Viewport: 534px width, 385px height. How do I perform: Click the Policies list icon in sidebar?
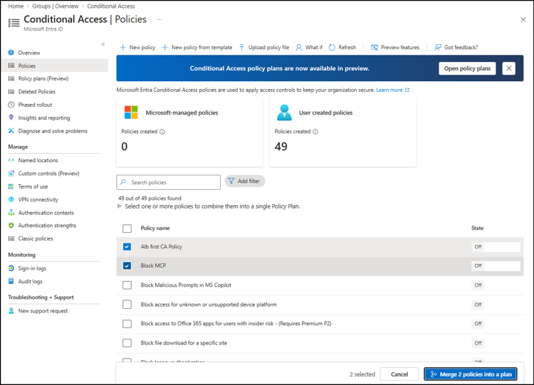[x=11, y=65]
